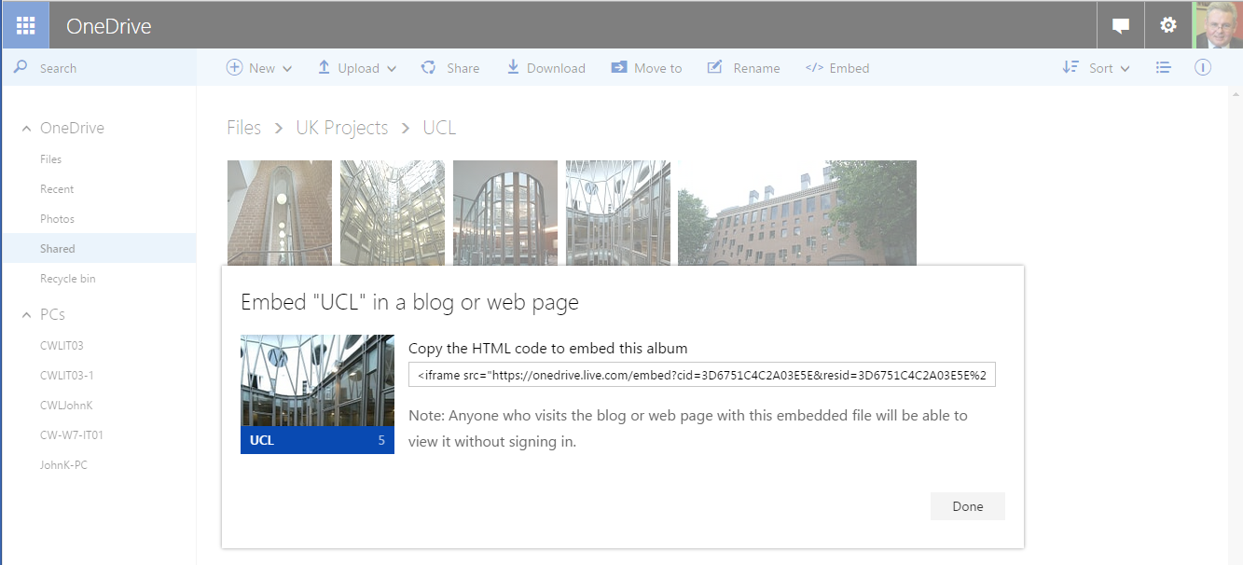Click the Share toolbar label
Viewport: 1243px width, 565px height.
coord(463,68)
